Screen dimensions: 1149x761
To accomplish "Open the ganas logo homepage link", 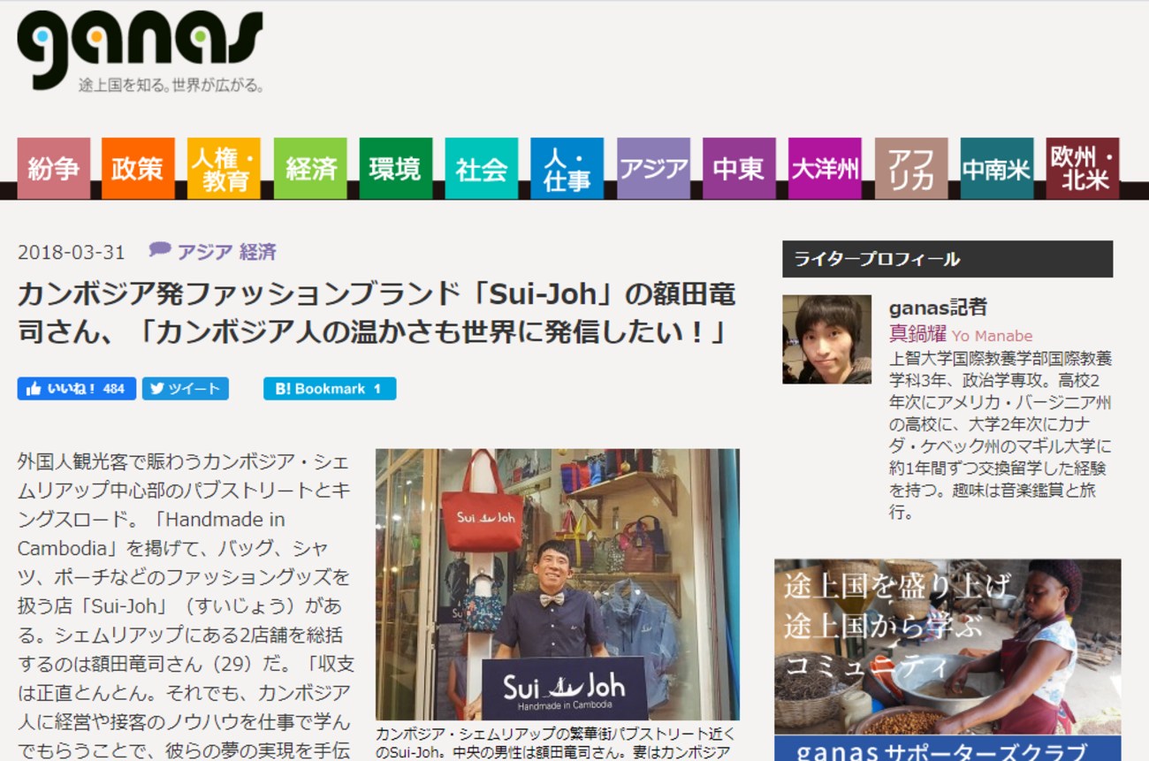I will click(x=140, y=49).
